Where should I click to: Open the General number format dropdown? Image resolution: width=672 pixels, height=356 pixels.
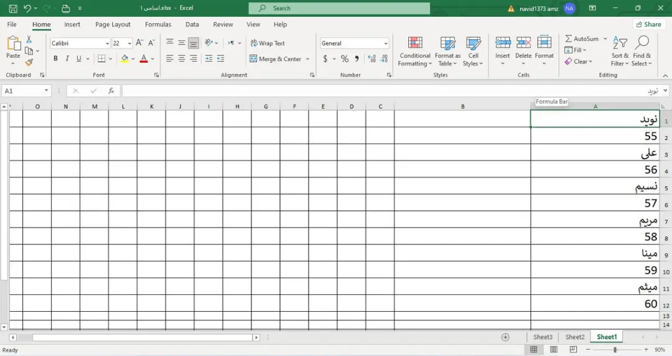pyautogui.click(x=386, y=44)
